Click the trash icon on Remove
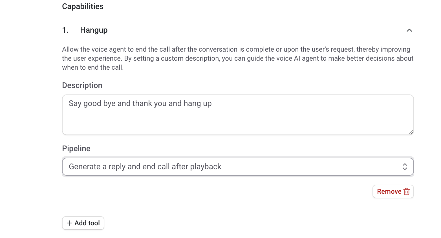Viewport: 441px width, 238px height. click(407, 192)
